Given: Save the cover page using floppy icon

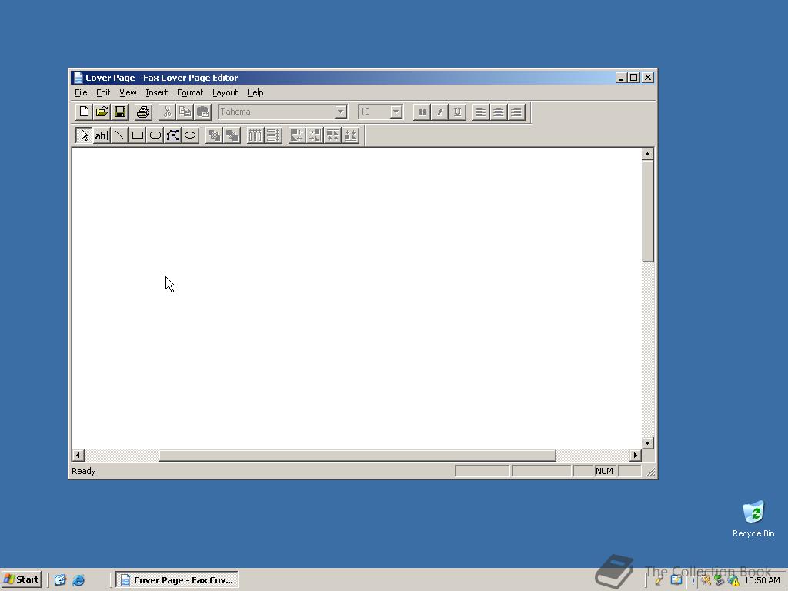Looking at the screenshot, I should click(x=120, y=112).
